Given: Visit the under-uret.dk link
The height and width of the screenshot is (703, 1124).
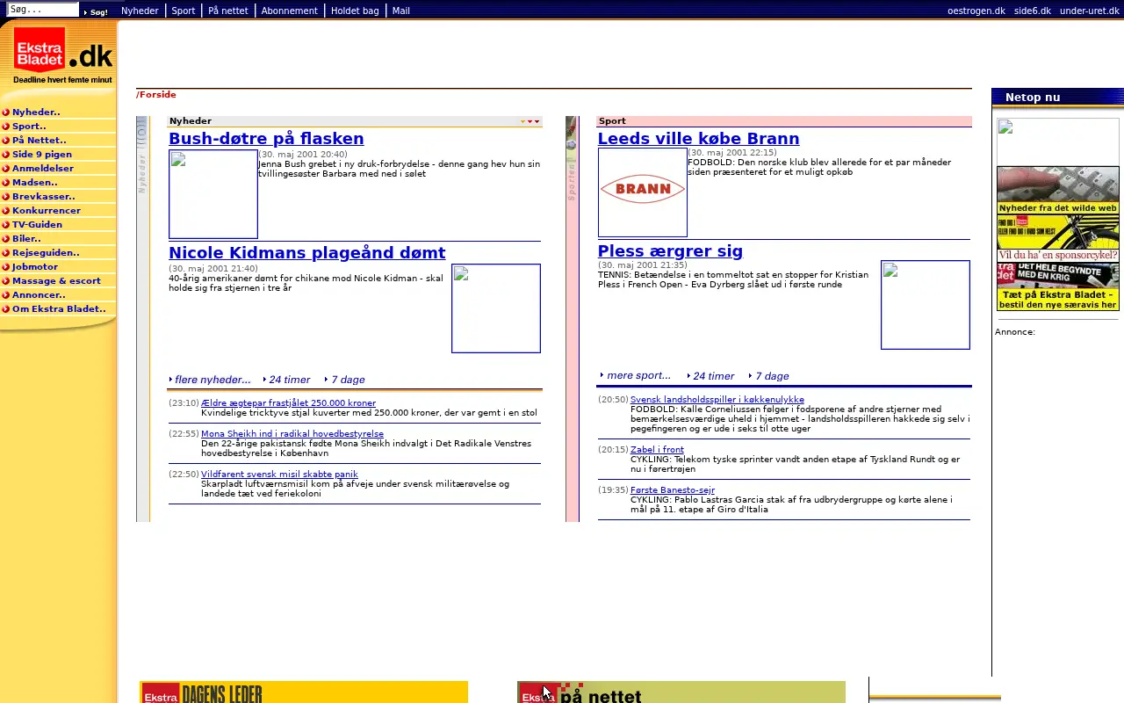Looking at the screenshot, I should [x=1090, y=11].
